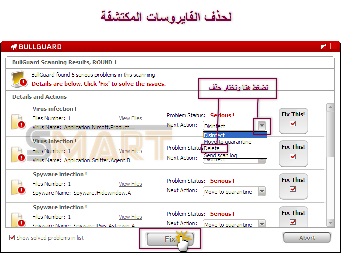Uncheck Fix This for Spyware.Hidewindow.A
This screenshot has height=253, width=341.
tap(293, 189)
